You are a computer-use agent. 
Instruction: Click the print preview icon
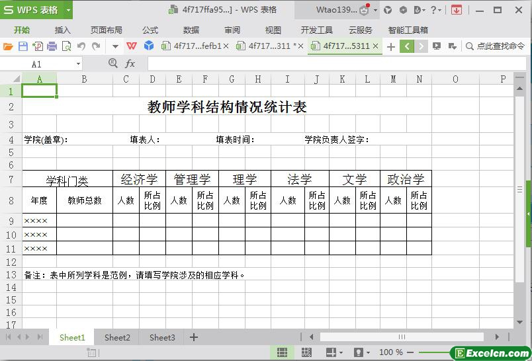point(66,46)
